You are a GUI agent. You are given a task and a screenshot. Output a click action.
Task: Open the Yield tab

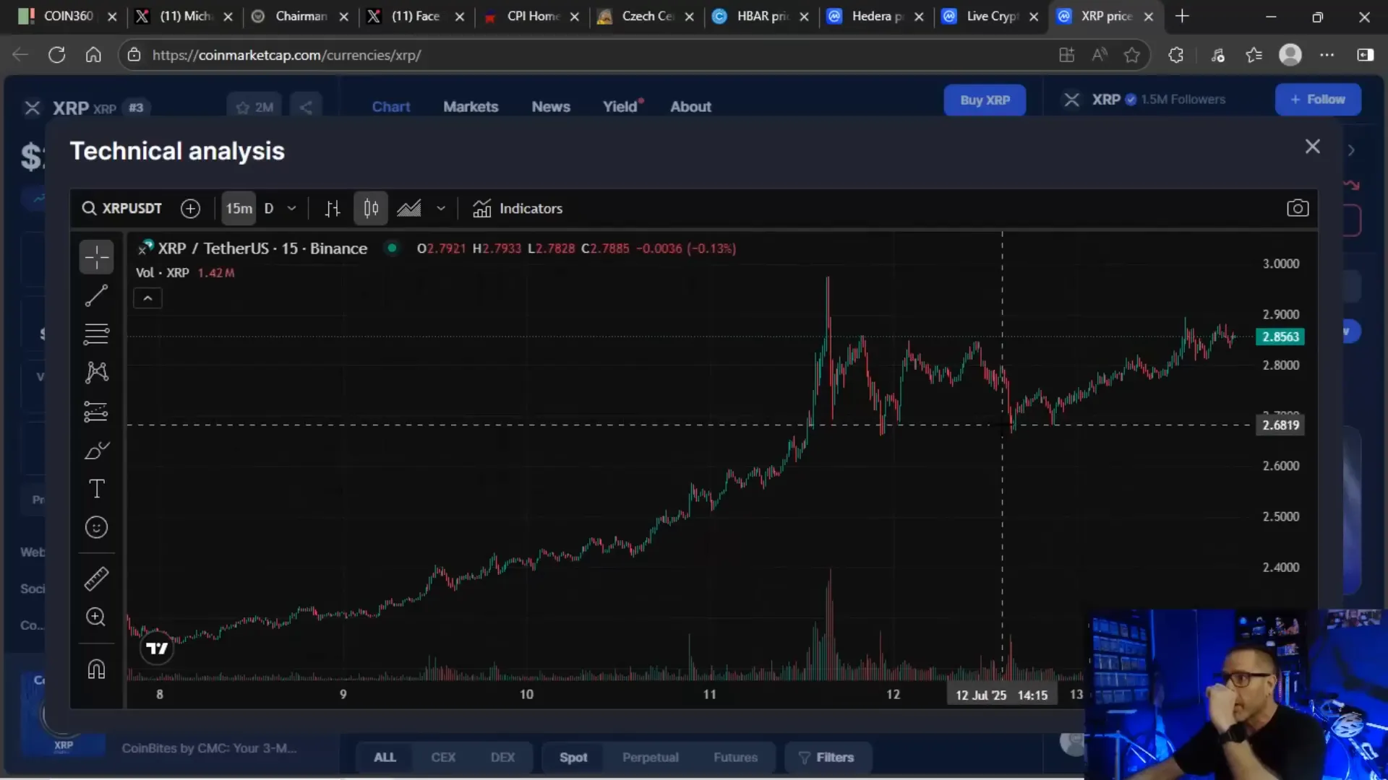point(622,107)
